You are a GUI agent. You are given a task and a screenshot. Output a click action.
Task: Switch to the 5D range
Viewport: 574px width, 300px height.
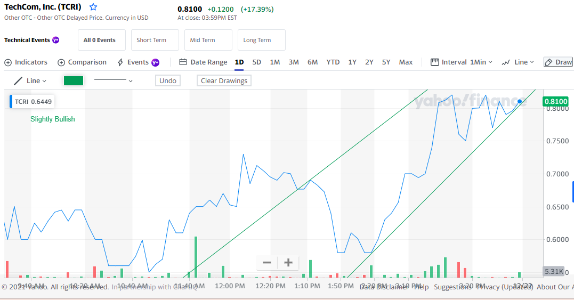pos(256,62)
